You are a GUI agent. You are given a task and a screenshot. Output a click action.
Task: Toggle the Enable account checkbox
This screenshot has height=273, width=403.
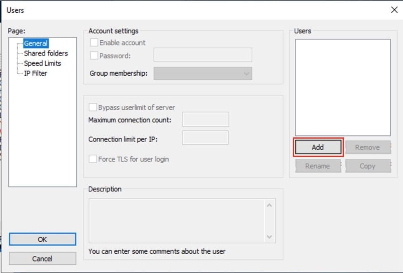94,42
